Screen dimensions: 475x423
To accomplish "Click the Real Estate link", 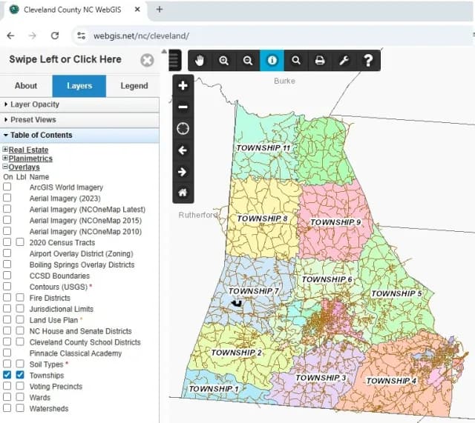I will click(x=28, y=150).
